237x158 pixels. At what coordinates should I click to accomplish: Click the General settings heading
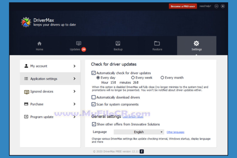[106, 117]
